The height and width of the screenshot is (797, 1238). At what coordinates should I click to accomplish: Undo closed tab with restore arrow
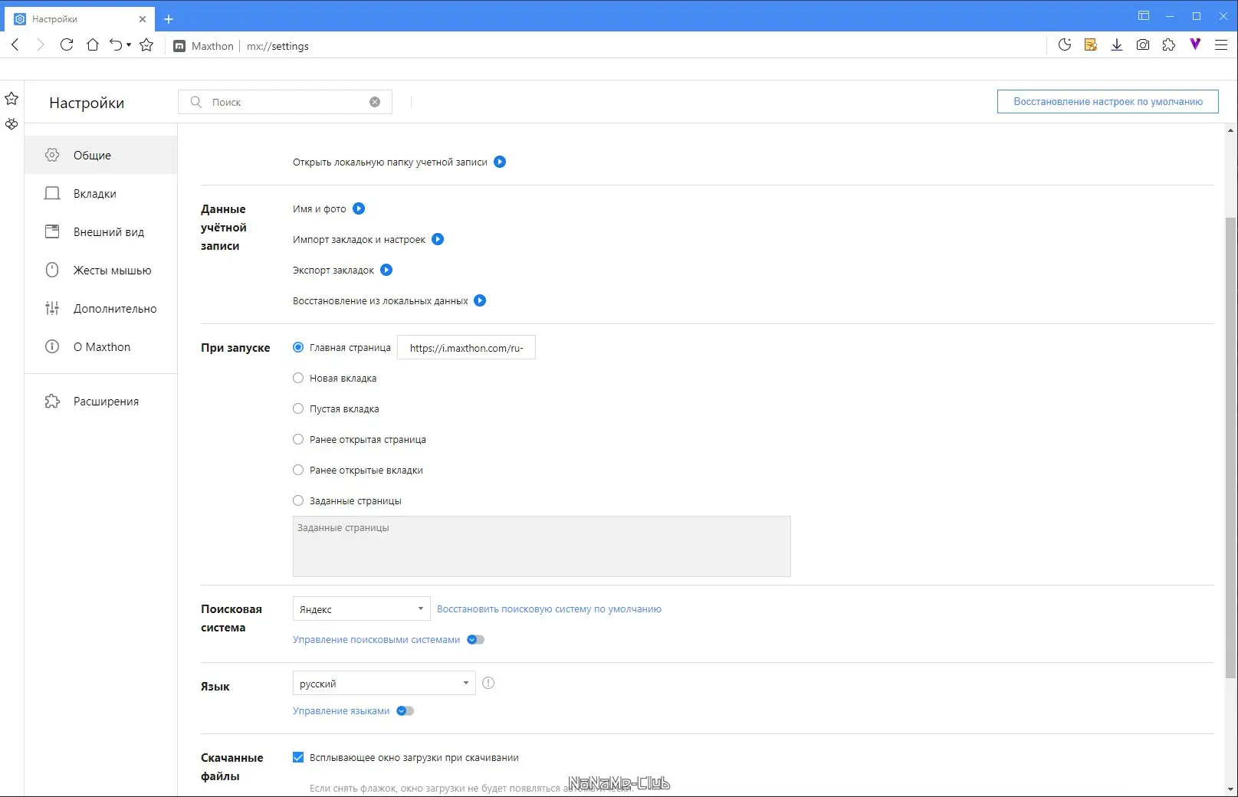116,45
